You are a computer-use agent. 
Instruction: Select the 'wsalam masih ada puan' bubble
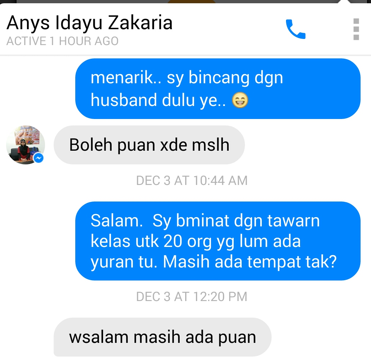pyautogui.click(x=162, y=337)
